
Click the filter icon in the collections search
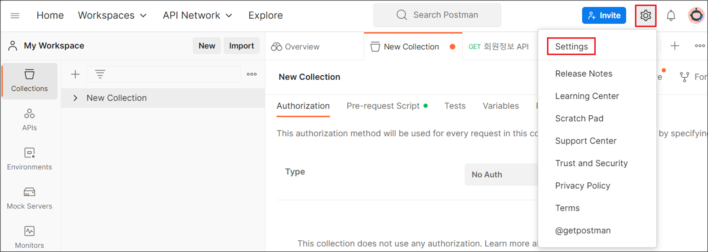(100, 74)
